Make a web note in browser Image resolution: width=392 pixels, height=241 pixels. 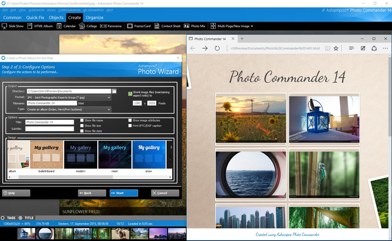[363, 48]
